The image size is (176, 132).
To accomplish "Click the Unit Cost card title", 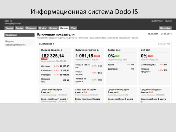I will tap(145, 50).
